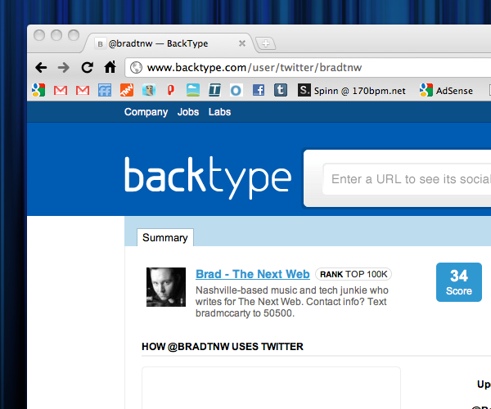
Task: Open the Jobs menu link
Action: point(188,112)
